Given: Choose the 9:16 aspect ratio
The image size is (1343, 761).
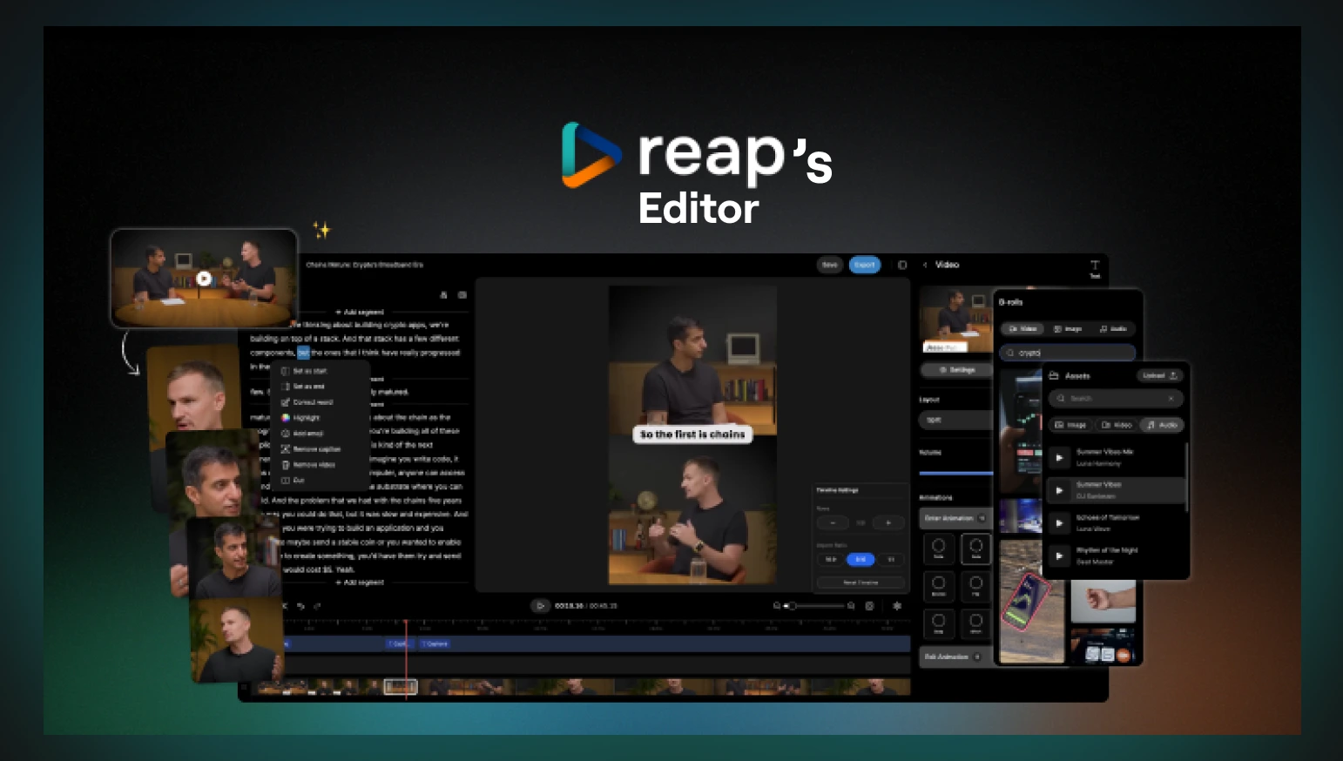Looking at the screenshot, I should pos(860,559).
